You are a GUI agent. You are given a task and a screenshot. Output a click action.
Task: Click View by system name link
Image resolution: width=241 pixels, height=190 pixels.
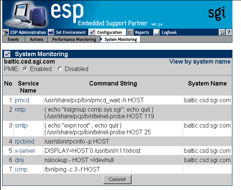tap(200, 62)
